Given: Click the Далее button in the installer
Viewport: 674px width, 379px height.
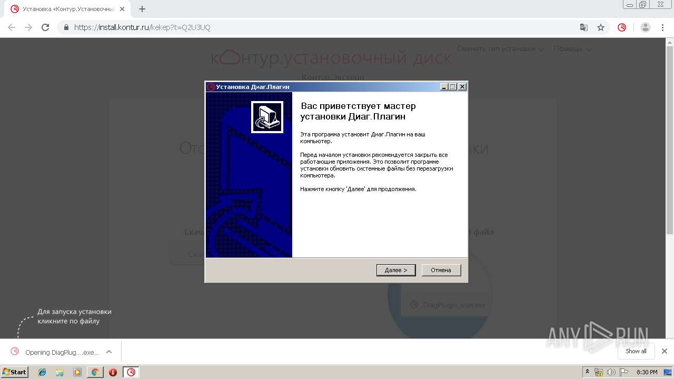Looking at the screenshot, I should coord(396,270).
